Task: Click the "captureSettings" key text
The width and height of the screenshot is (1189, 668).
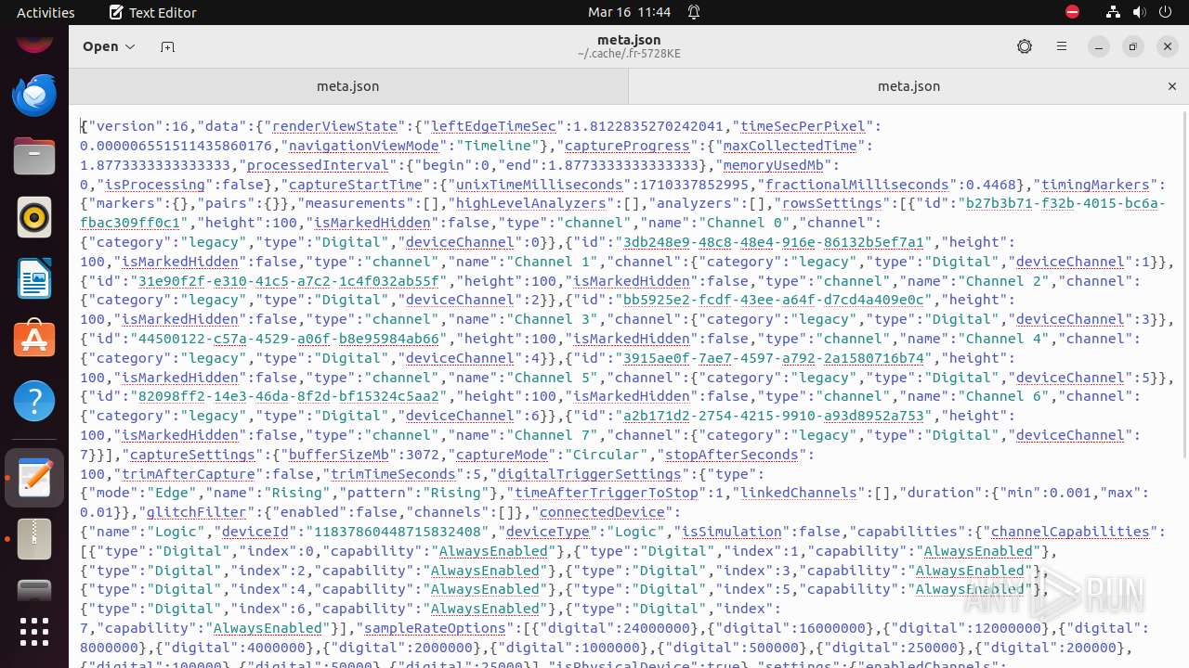Action: (191, 455)
